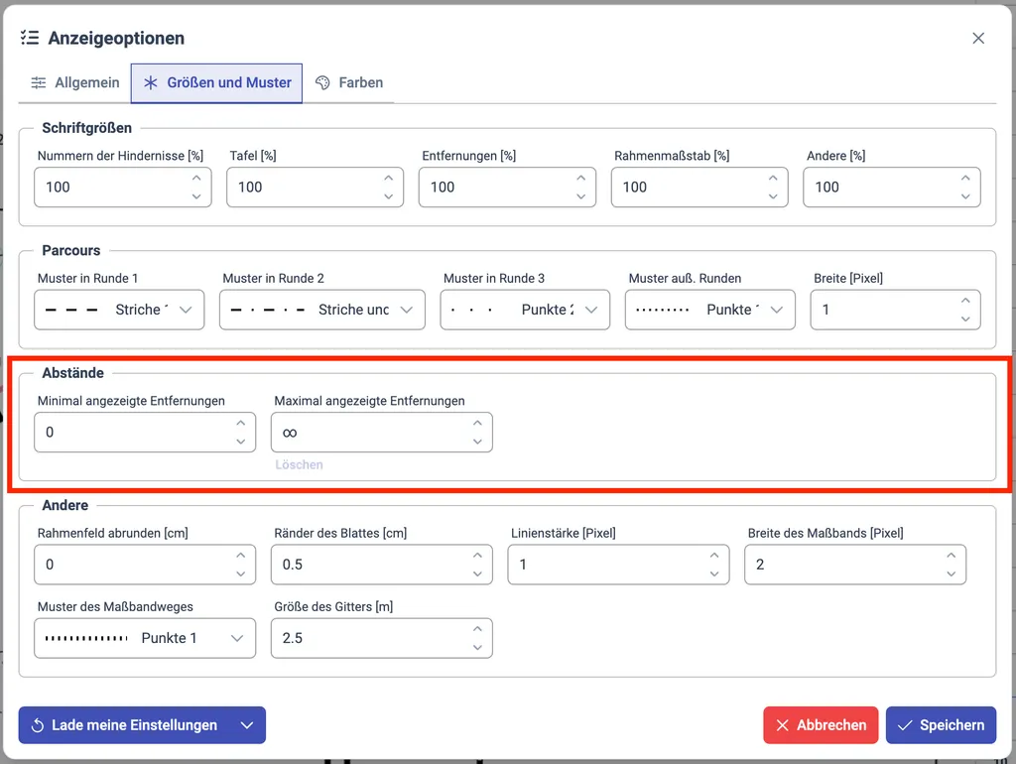
Task: Click the Löschen link under maximal distance
Action: [299, 465]
